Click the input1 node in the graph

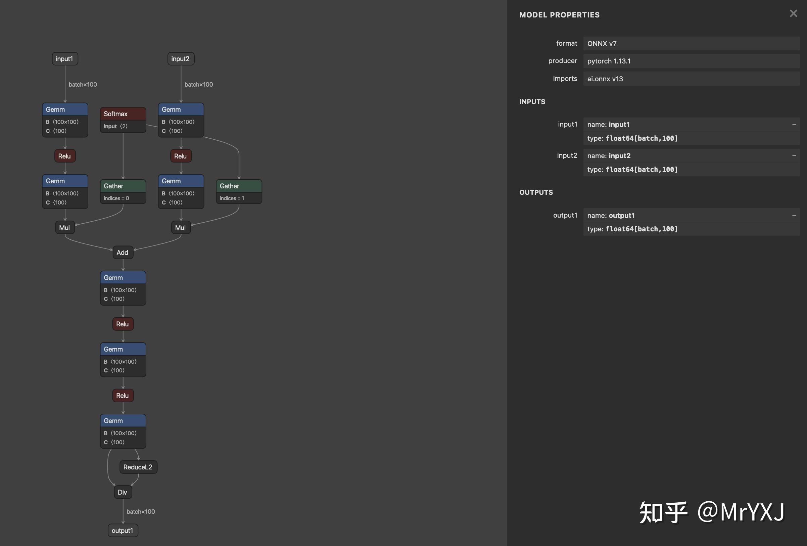[x=64, y=58]
